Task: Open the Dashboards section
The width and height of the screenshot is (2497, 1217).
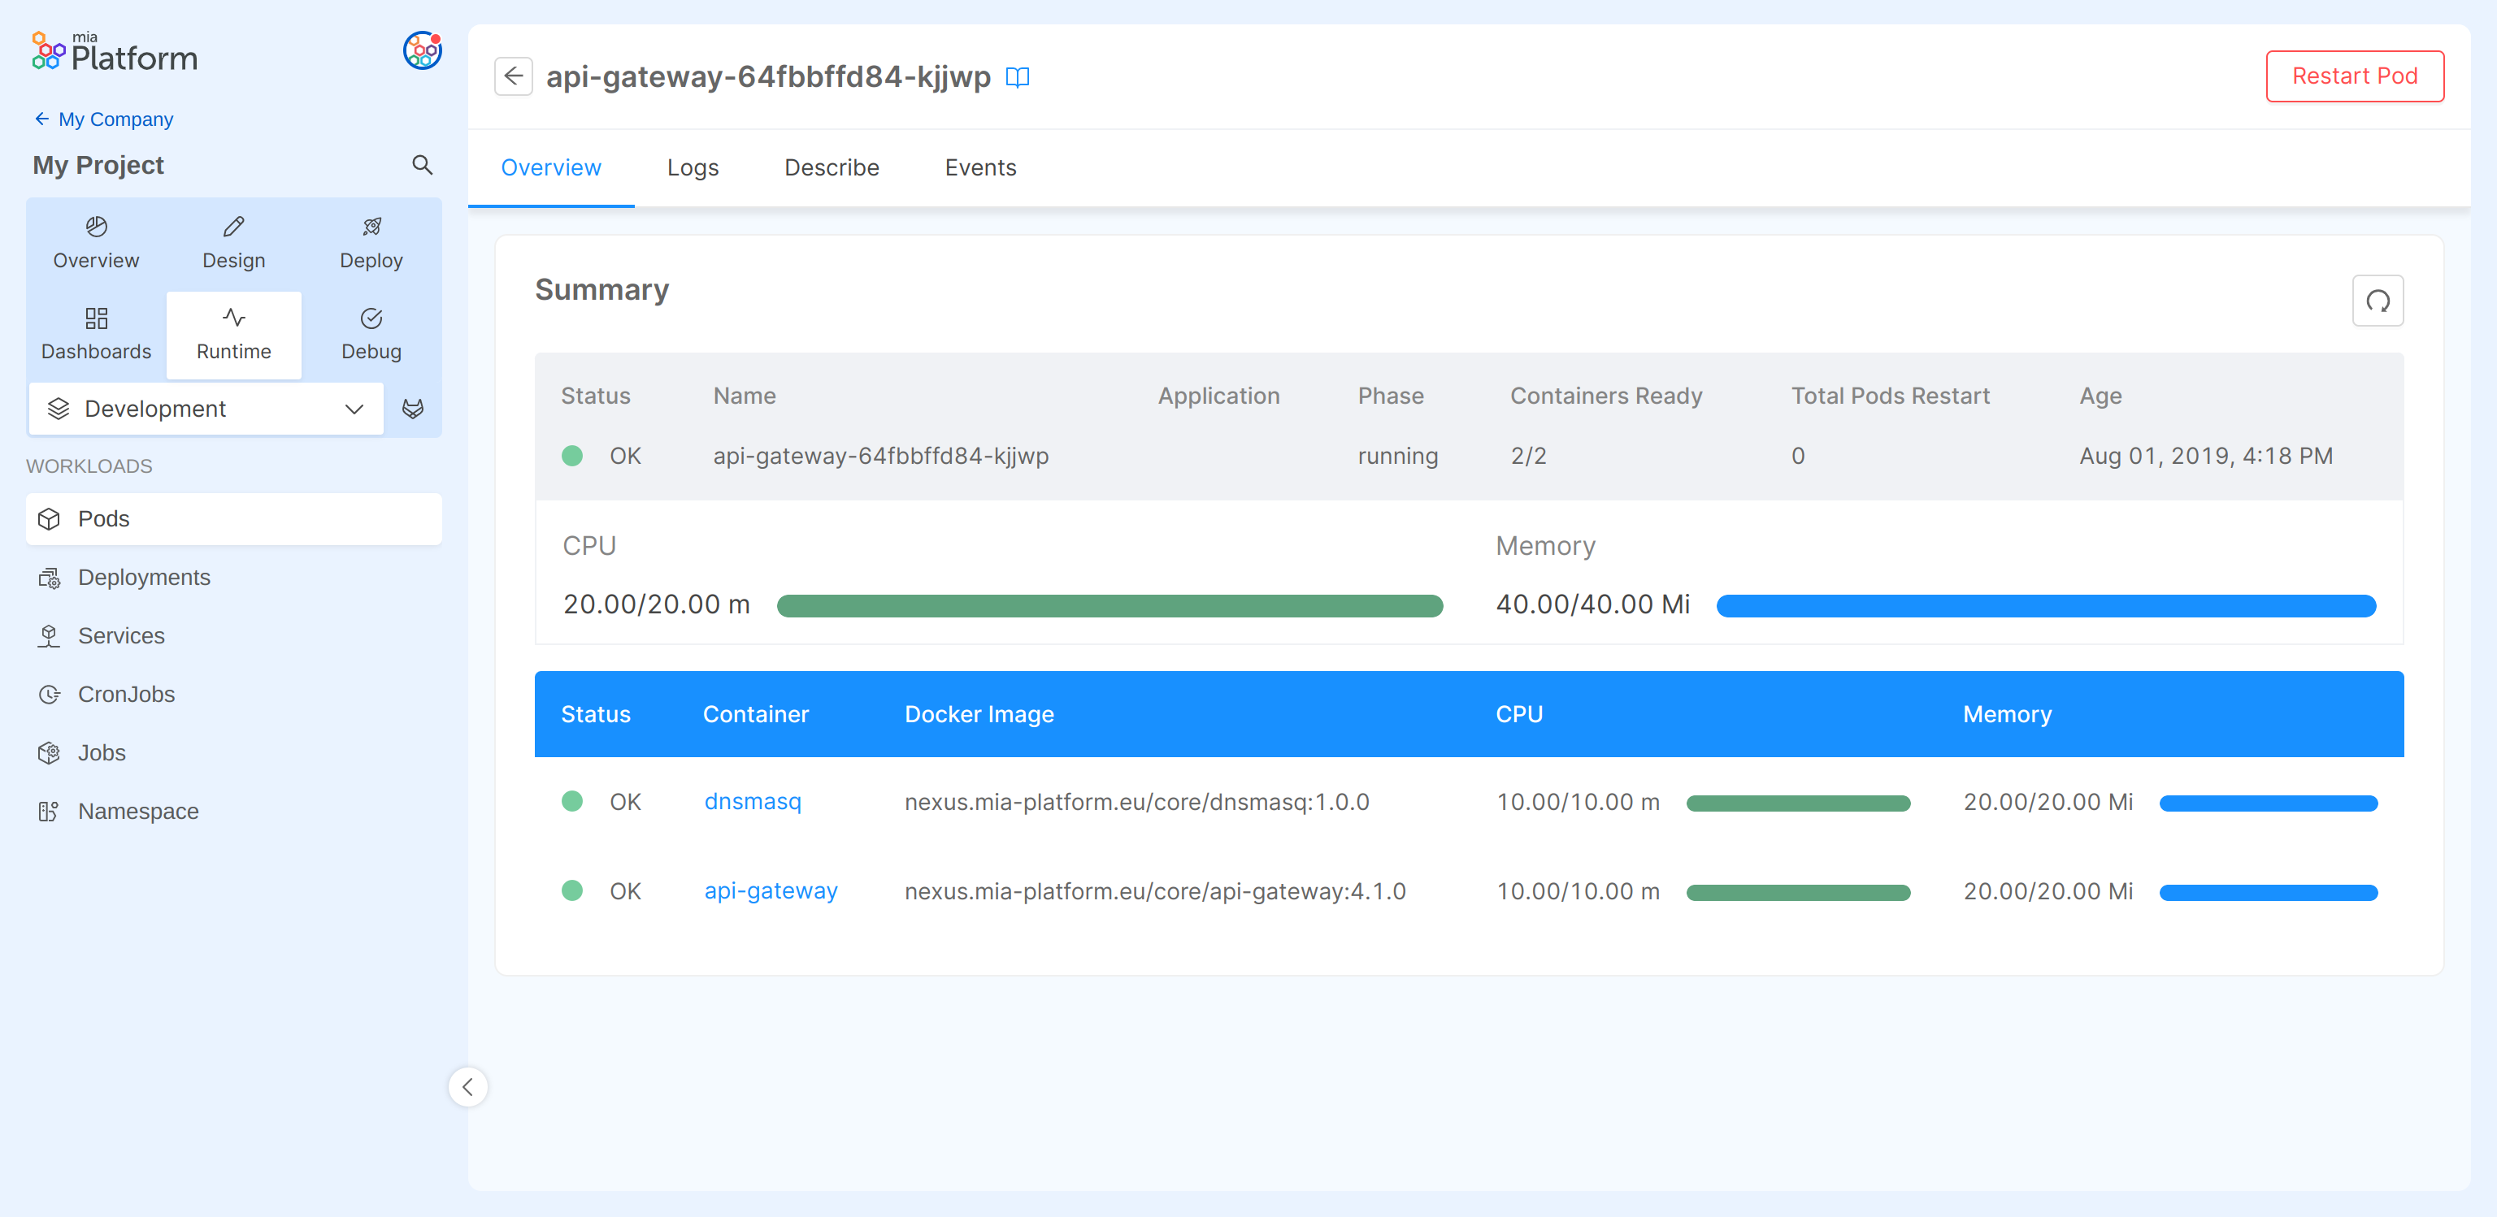Action: 96,333
